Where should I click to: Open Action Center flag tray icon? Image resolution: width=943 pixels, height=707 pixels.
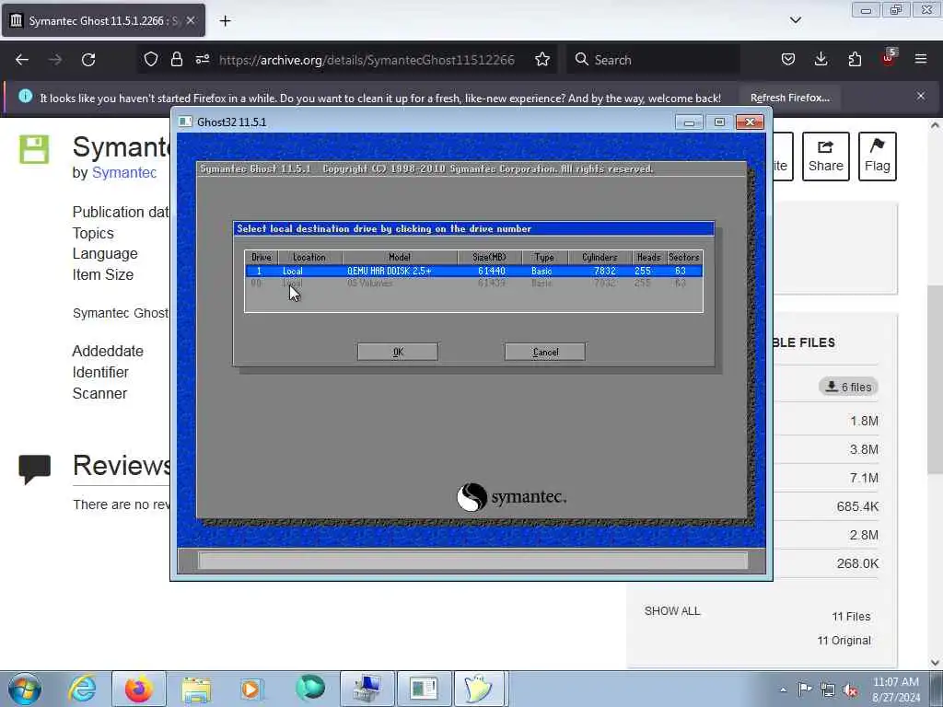(805, 689)
